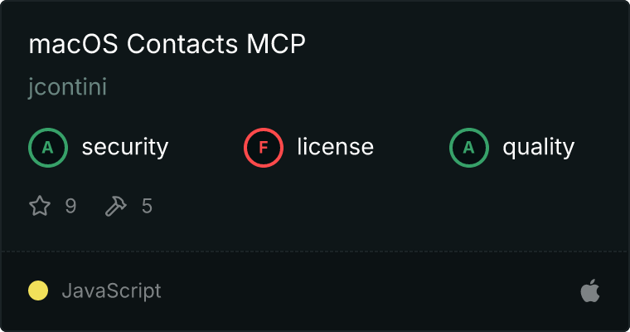Click the word Contacts in the title

(182, 43)
